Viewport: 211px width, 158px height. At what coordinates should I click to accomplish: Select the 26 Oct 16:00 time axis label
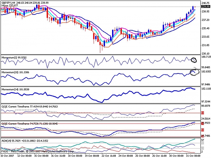159,156
